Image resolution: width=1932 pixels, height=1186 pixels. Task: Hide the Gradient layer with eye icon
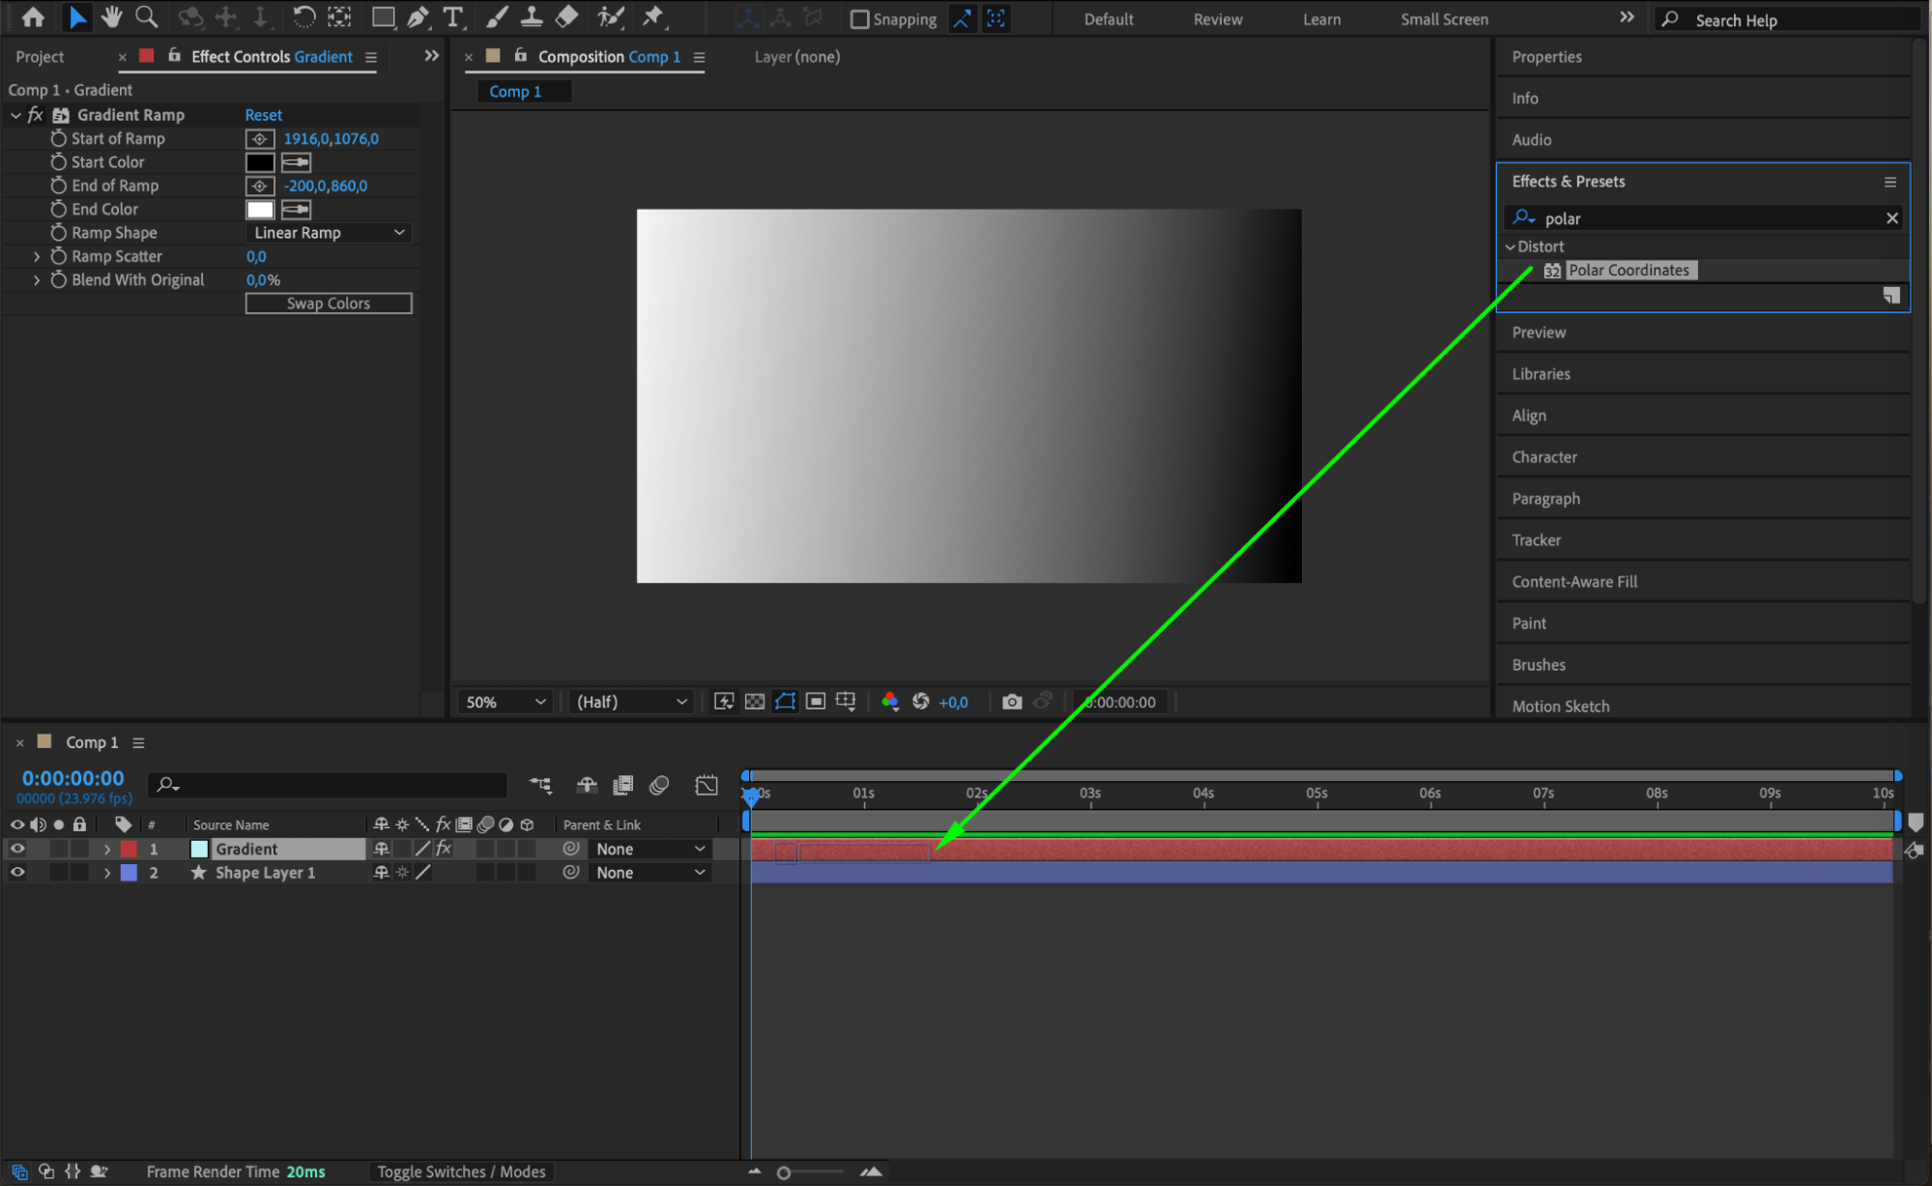click(x=17, y=849)
